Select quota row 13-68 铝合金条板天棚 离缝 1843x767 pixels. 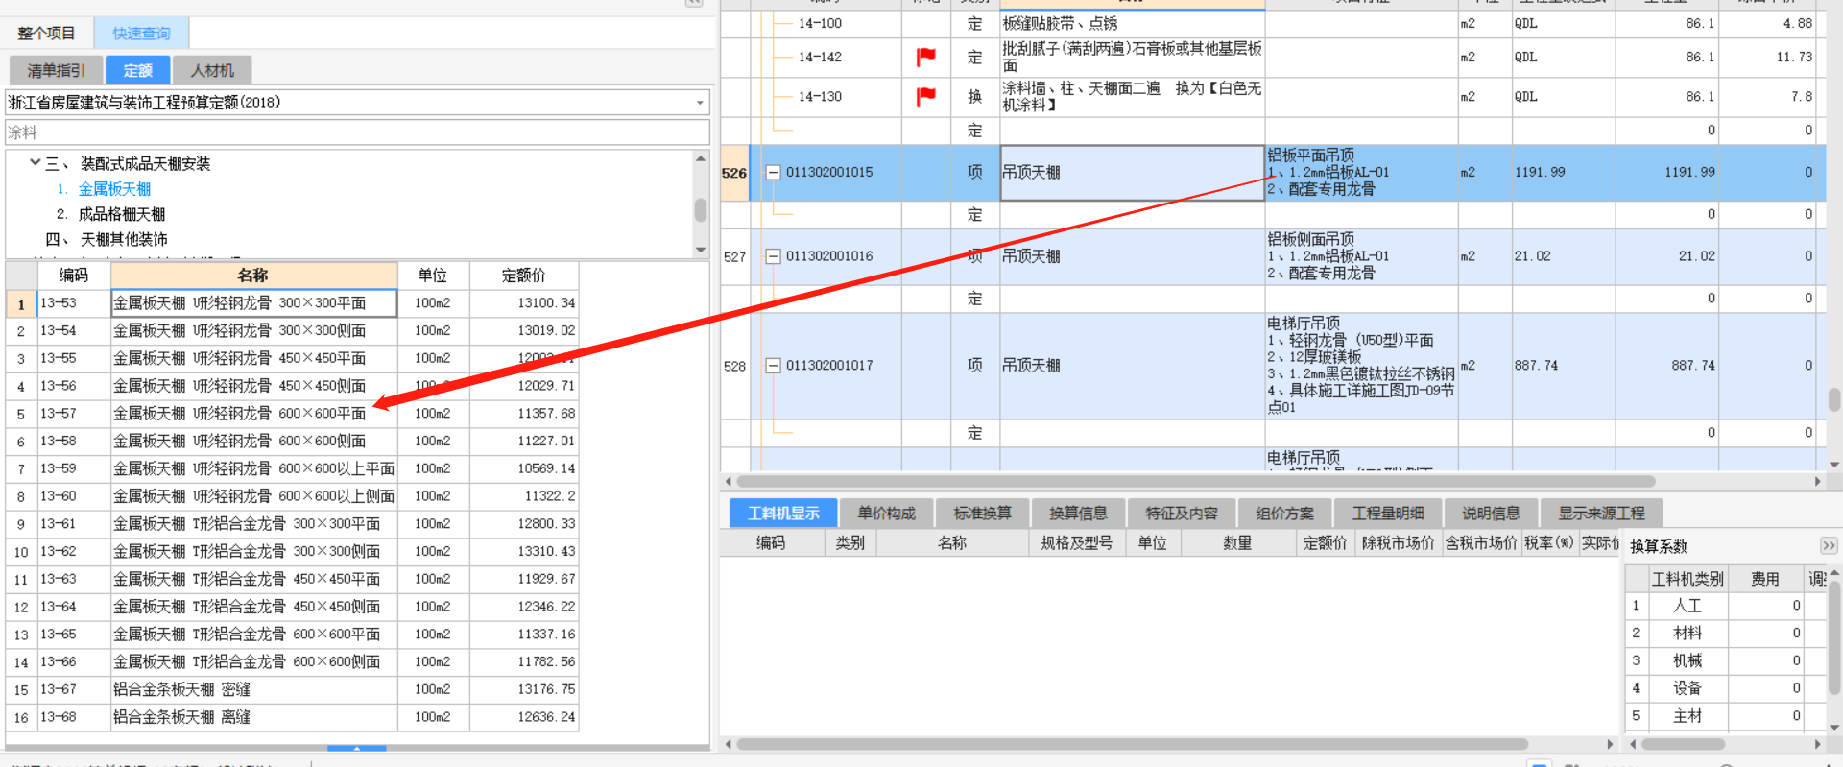[x=292, y=717]
